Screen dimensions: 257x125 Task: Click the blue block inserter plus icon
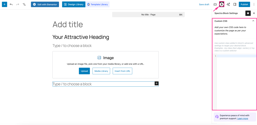[5, 5]
